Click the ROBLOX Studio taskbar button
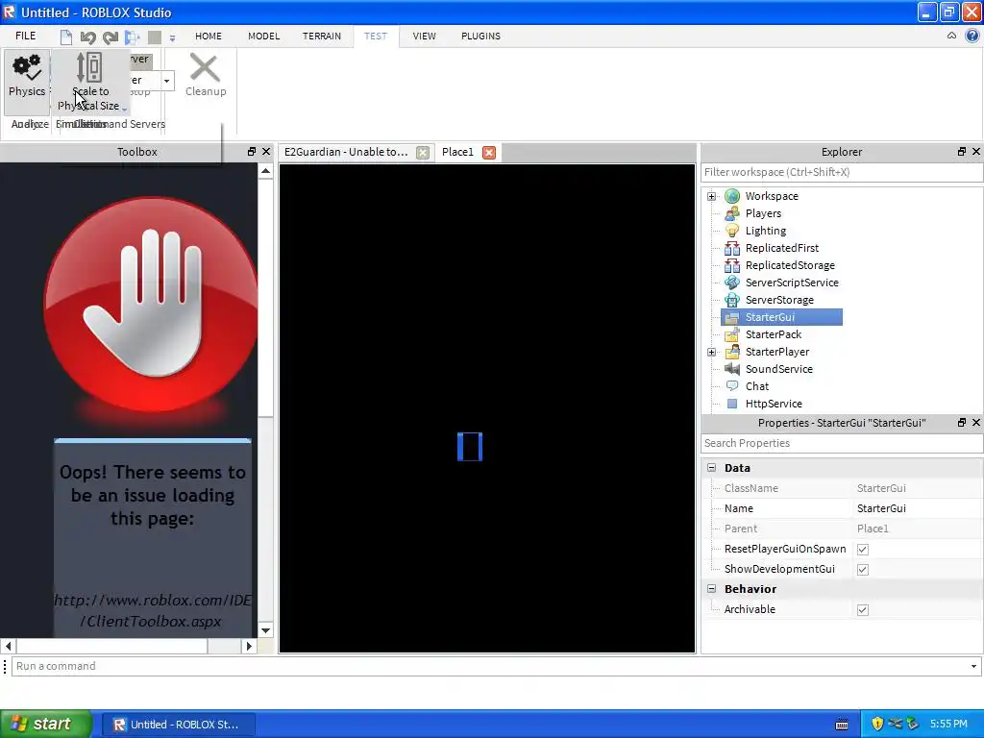The height and width of the screenshot is (738, 984). tap(178, 725)
